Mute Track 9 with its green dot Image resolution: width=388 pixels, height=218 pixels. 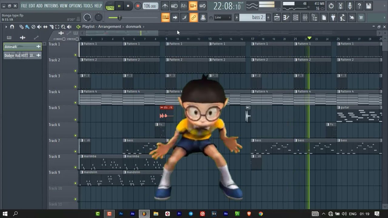point(75,183)
